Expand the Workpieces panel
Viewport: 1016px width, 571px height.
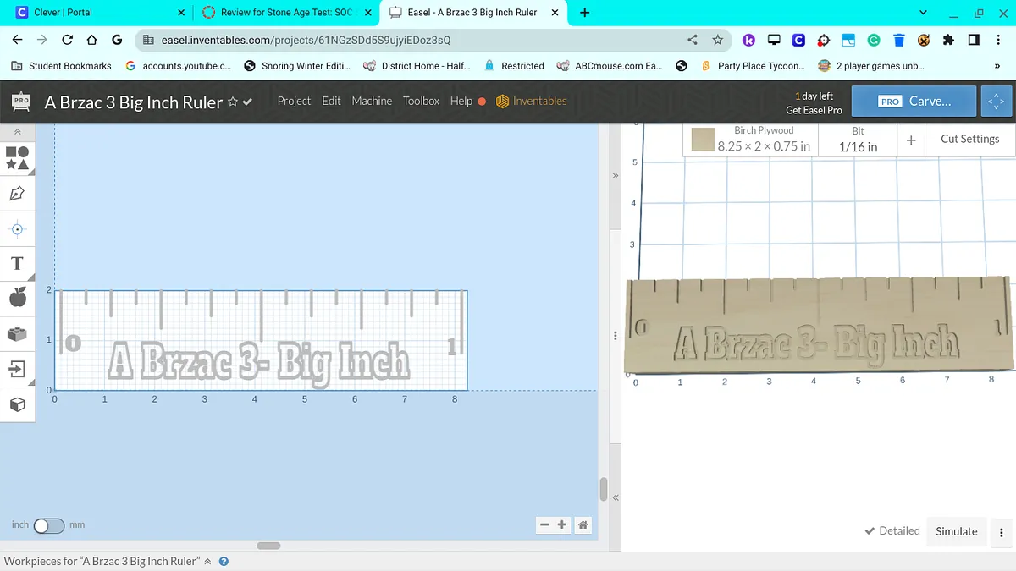coord(207,561)
